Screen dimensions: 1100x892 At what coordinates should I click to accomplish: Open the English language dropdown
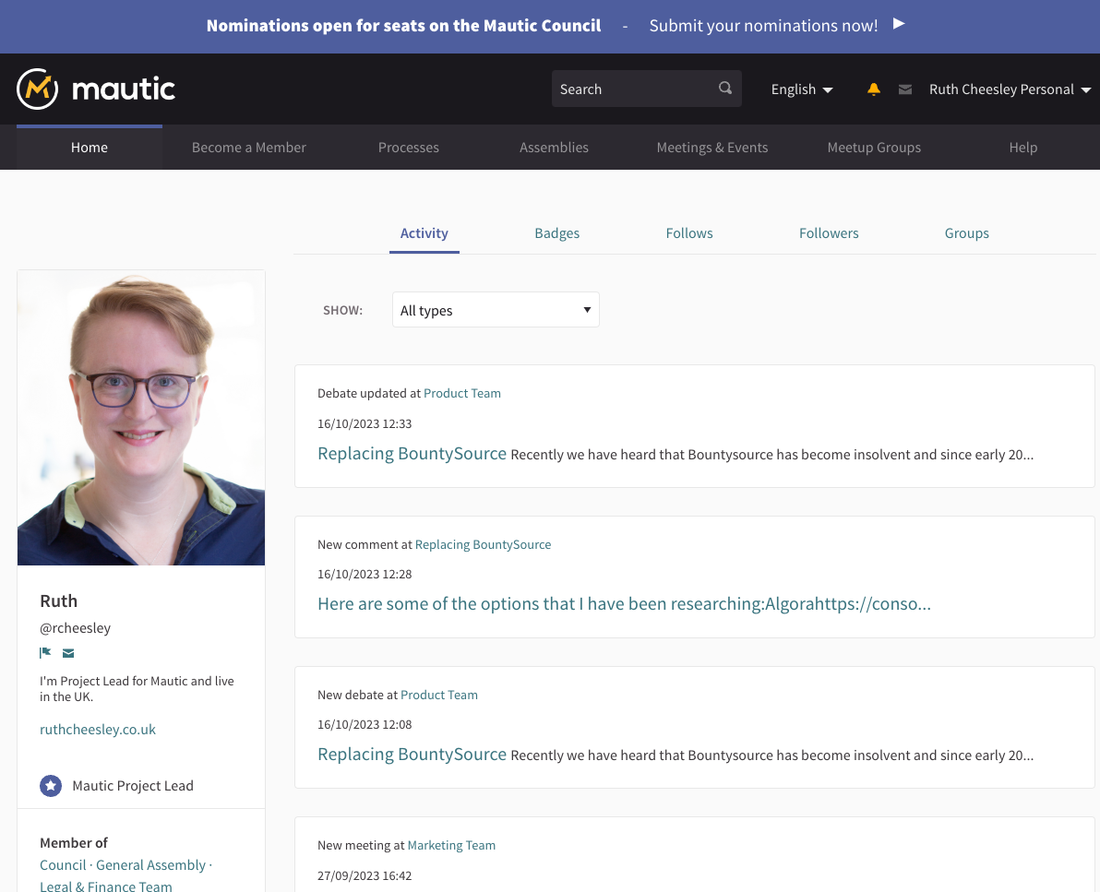click(x=802, y=89)
